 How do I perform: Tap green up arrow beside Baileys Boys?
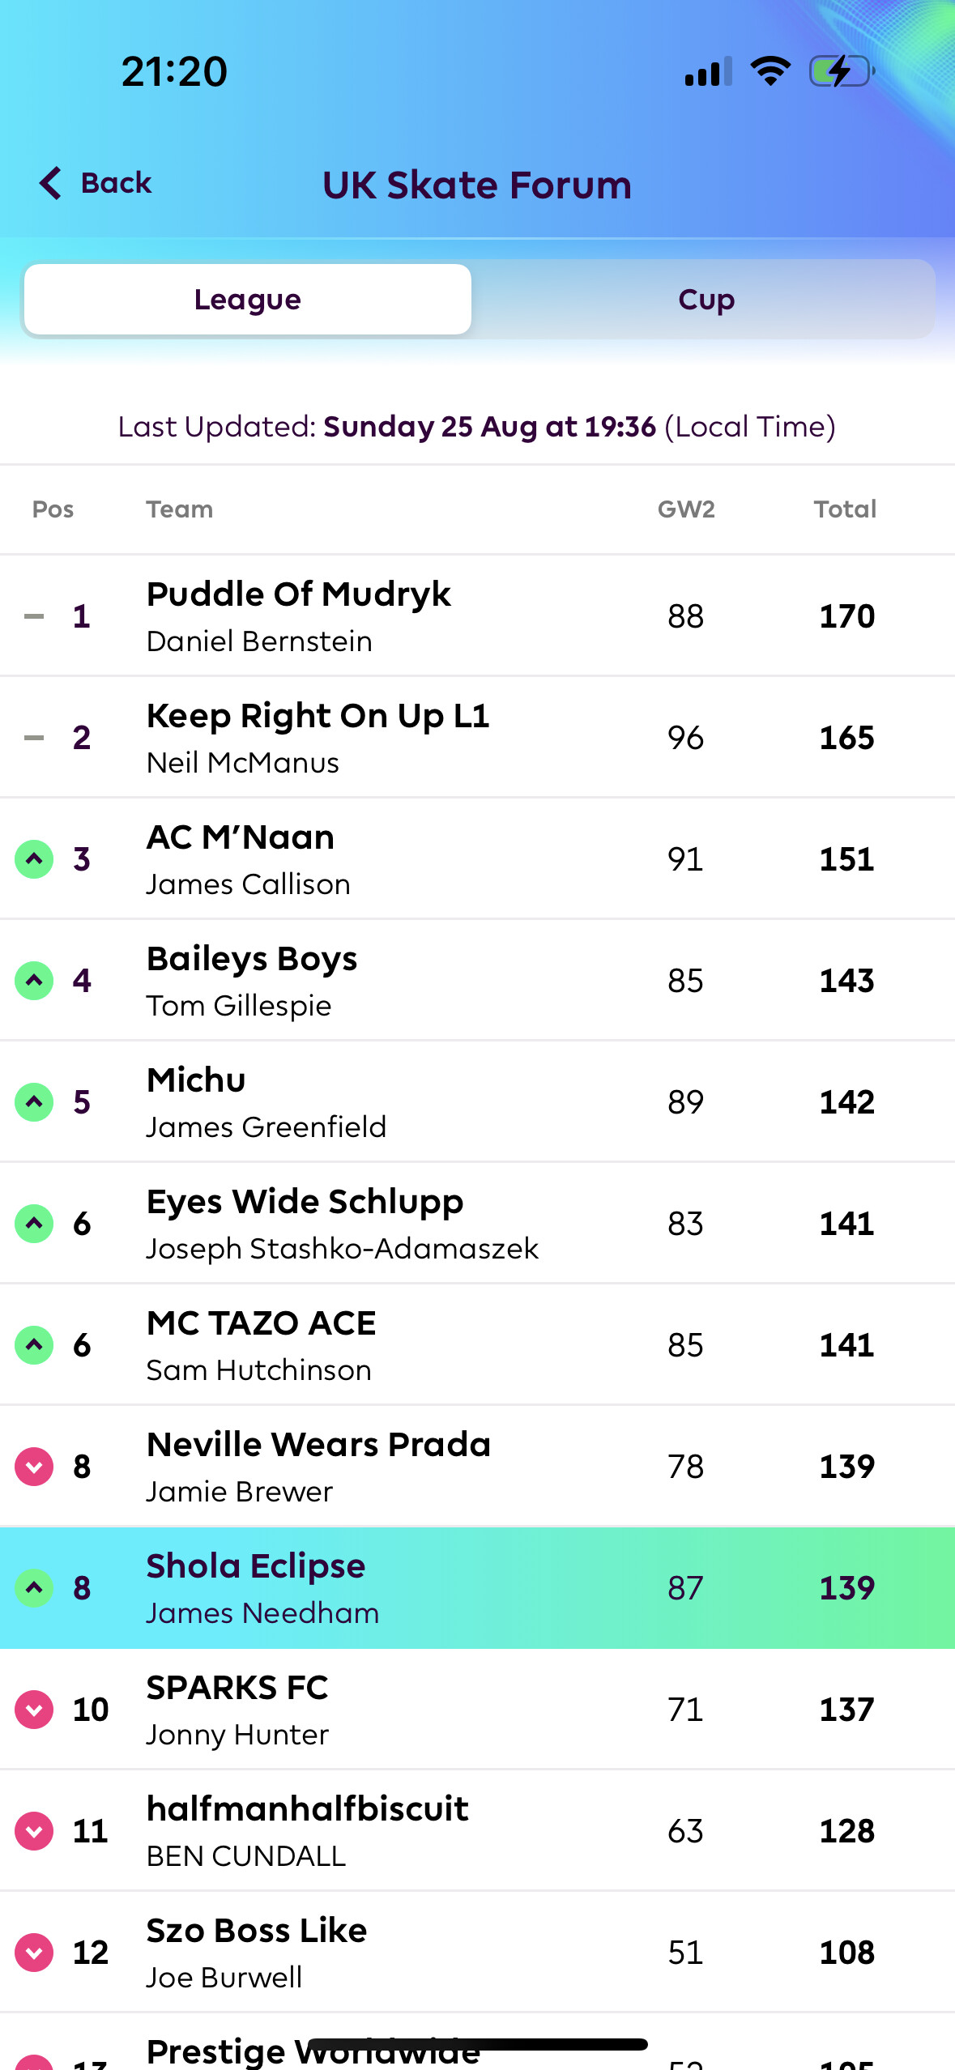[34, 980]
